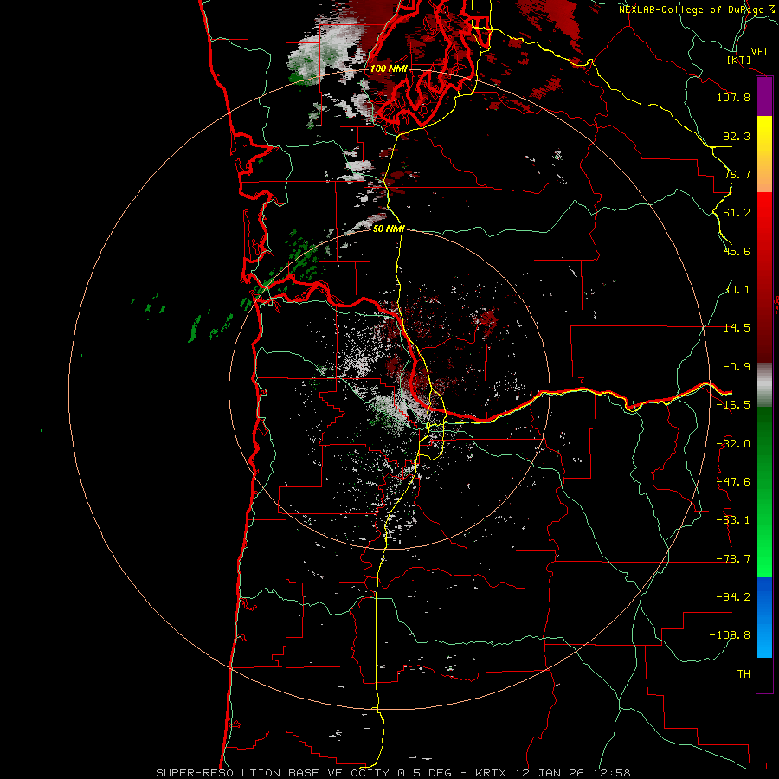This screenshot has width=779, height=779.
Task: Click the purple segment of the color bar
Action: tap(764, 97)
